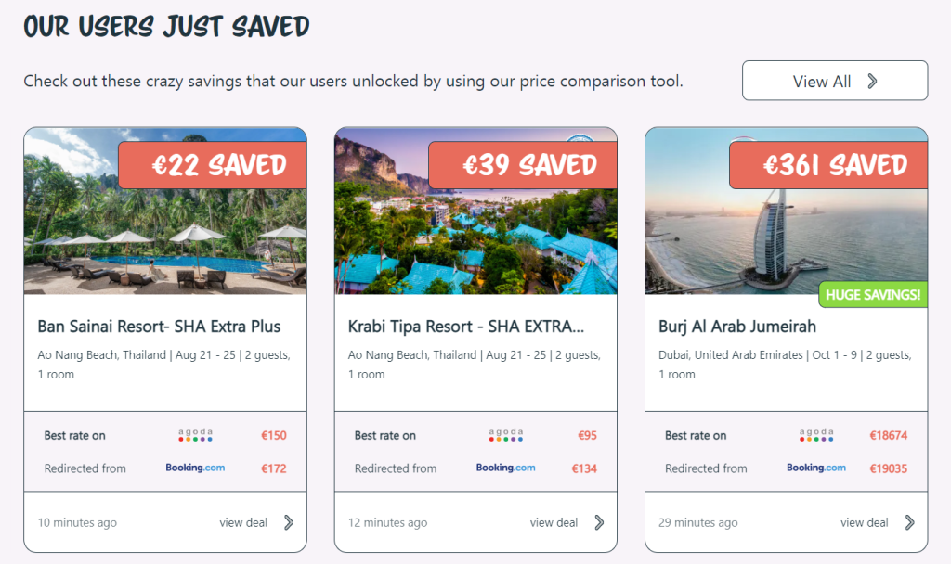Click the HUGE SAVINGS! green badge
Screen dimensions: 951x564
point(873,295)
